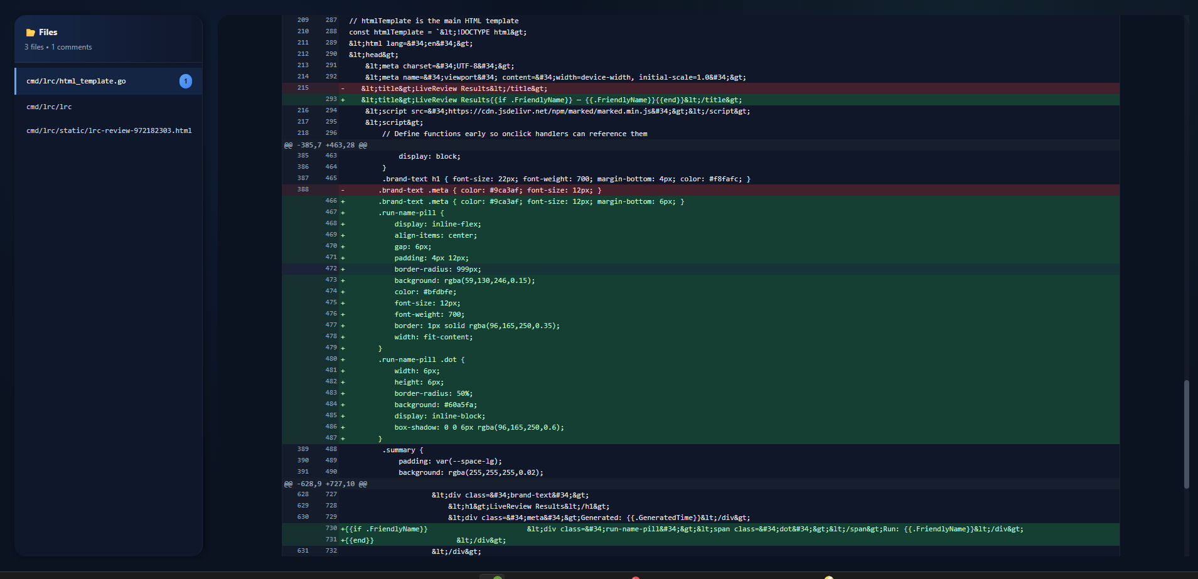
Task: Click the minus marker on deleted line 215
Action: point(343,88)
